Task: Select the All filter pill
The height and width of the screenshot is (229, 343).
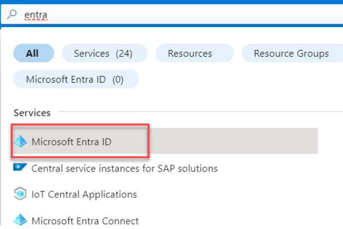Action: tap(34, 53)
